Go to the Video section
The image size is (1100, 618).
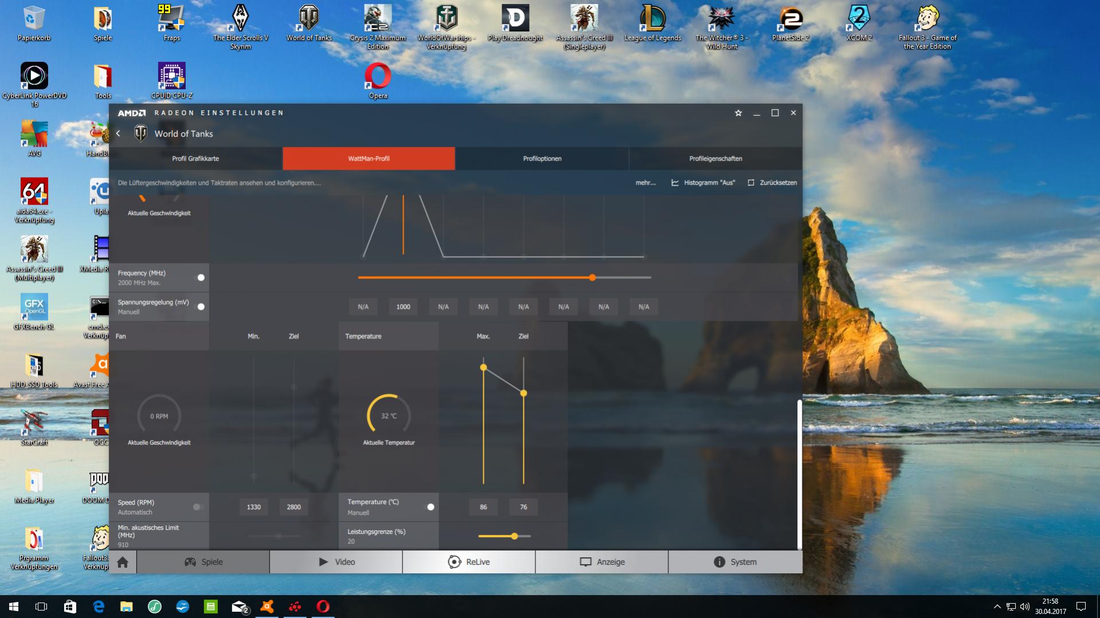(x=336, y=562)
